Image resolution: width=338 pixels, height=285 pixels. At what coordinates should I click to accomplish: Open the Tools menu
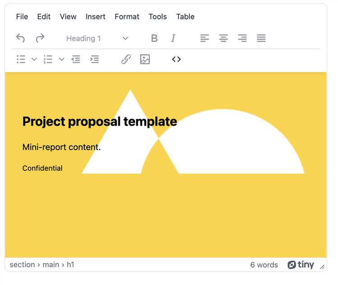[x=158, y=17]
